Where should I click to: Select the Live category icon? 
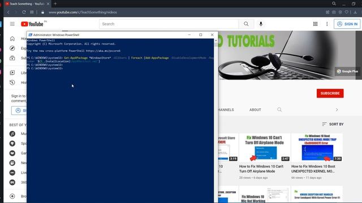(x=12, y=173)
